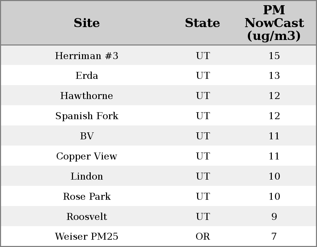
Task: Click the PM value 7
Action: [274, 237]
